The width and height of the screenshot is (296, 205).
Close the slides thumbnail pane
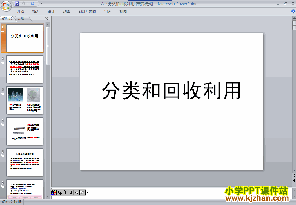pos(46,19)
